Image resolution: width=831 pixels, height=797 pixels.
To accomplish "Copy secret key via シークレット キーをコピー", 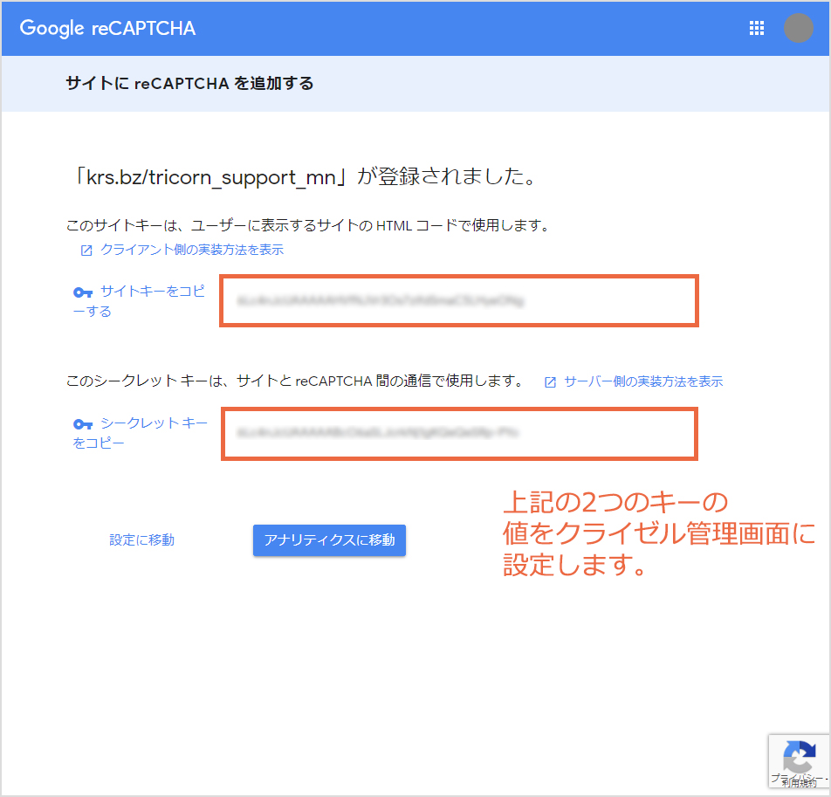I will tap(140, 433).
